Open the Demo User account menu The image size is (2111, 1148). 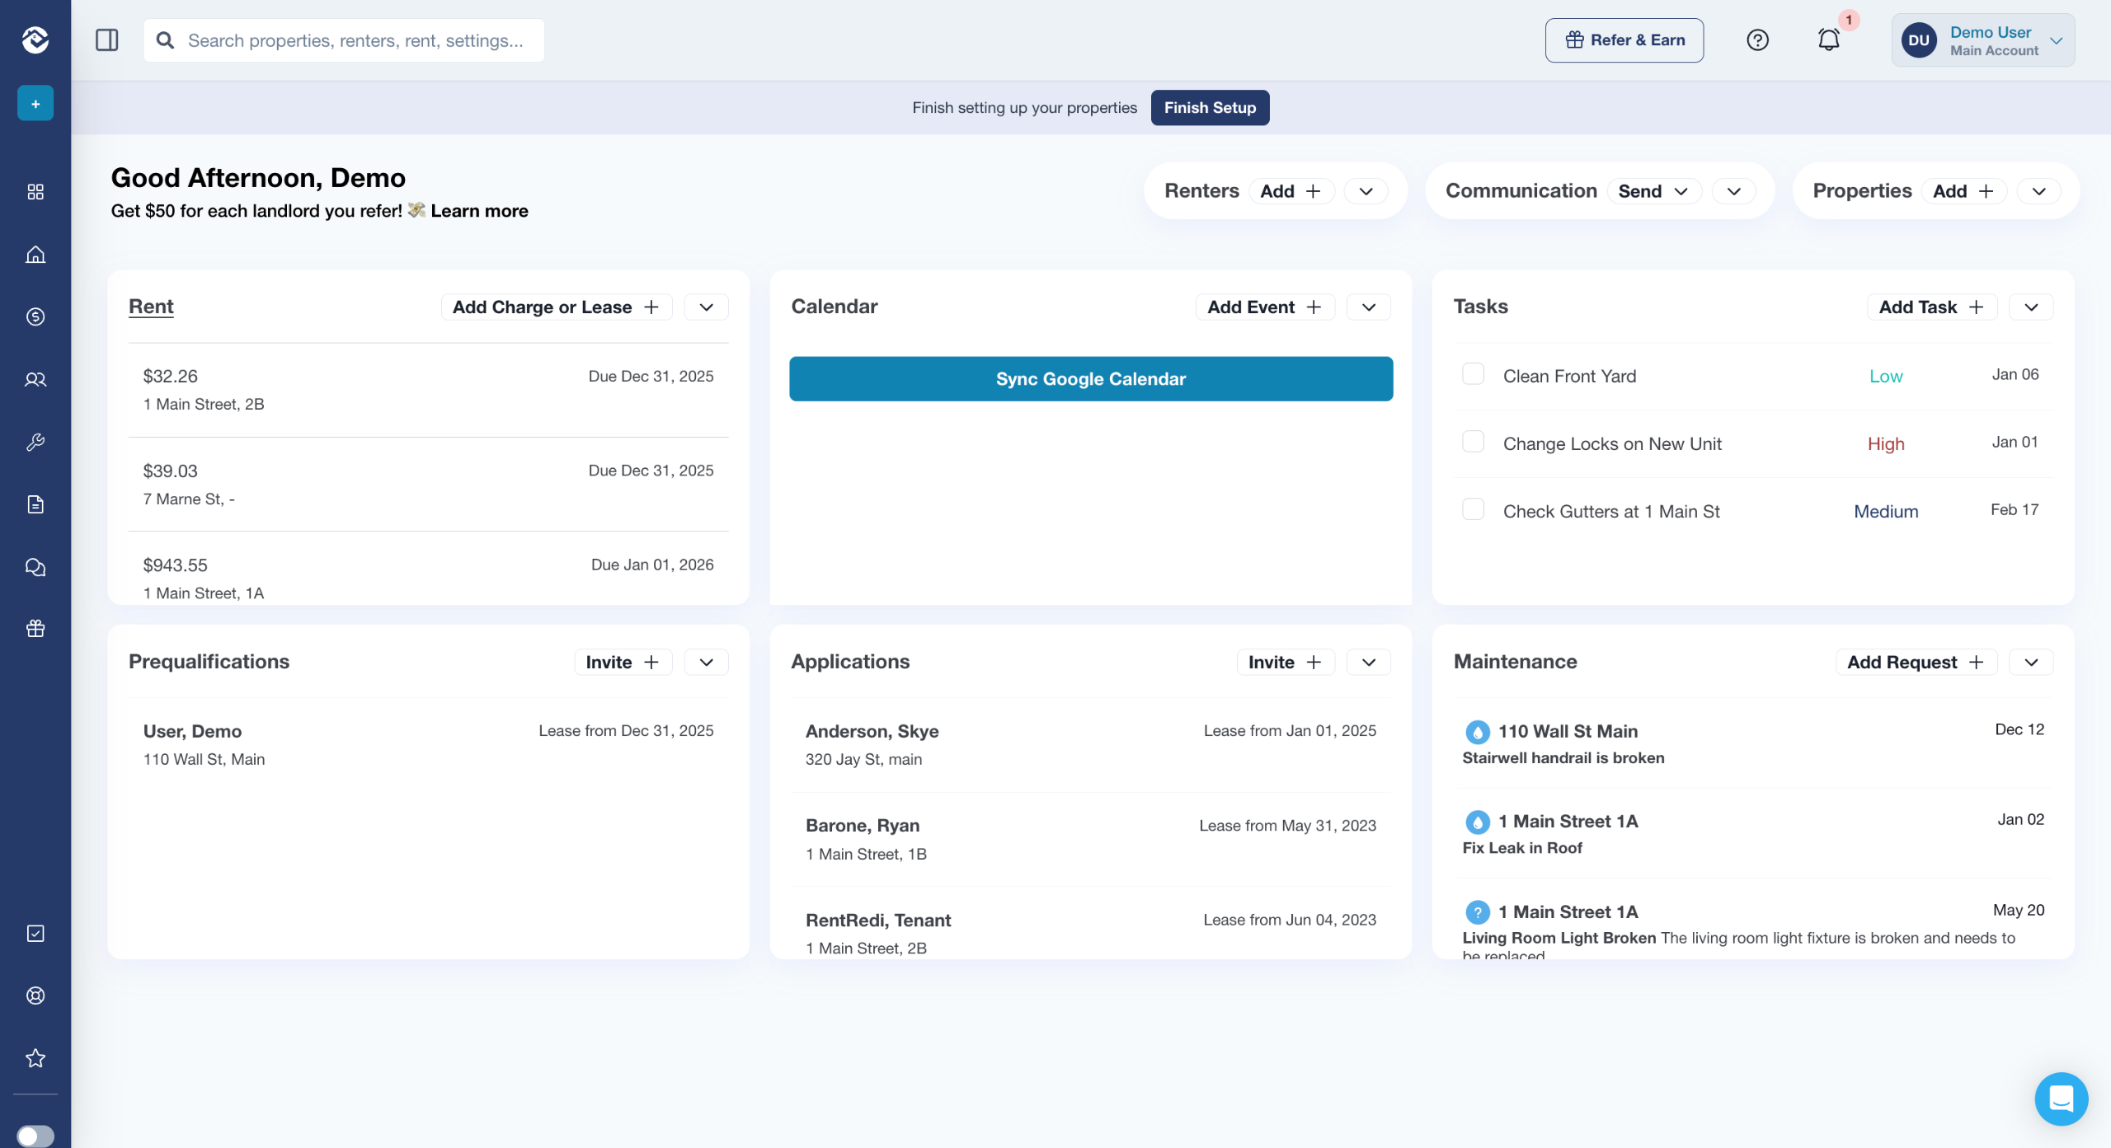[x=1982, y=40]
